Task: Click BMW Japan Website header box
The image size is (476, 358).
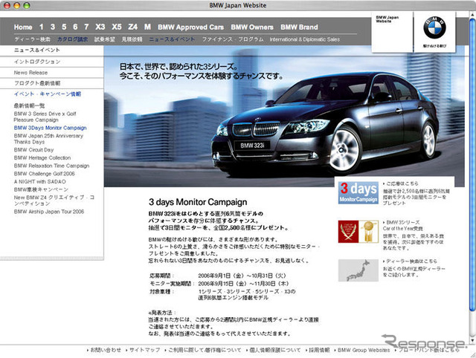Action: pyautogui.click(x=392, y=32)
